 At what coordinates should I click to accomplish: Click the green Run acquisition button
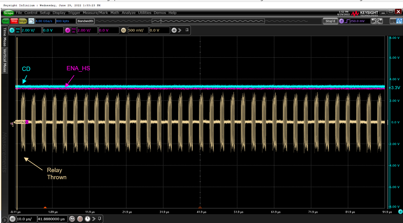pyautogui.click(x=5, y=21)
